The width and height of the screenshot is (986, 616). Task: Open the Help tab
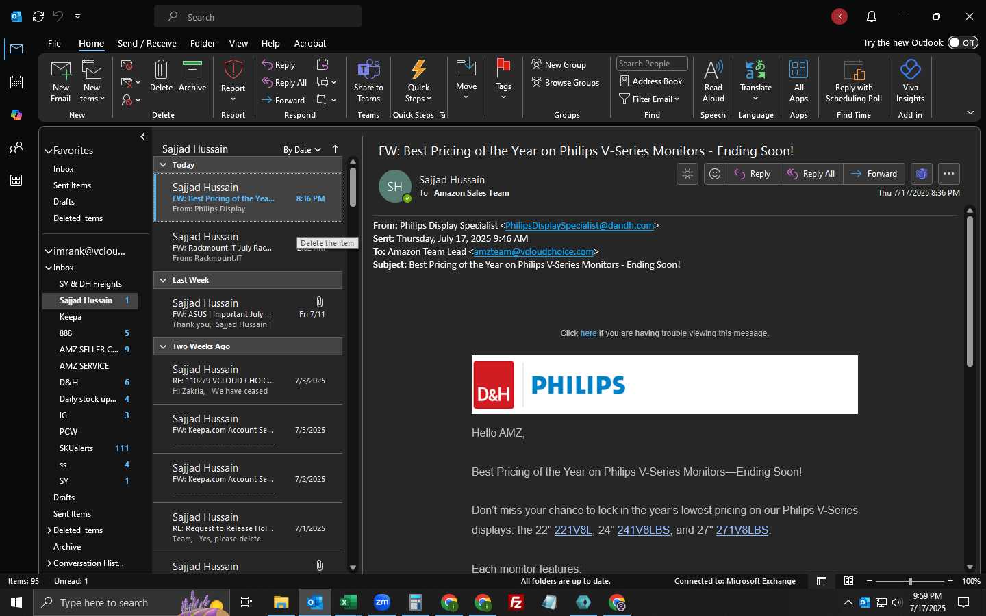(270, 43)
